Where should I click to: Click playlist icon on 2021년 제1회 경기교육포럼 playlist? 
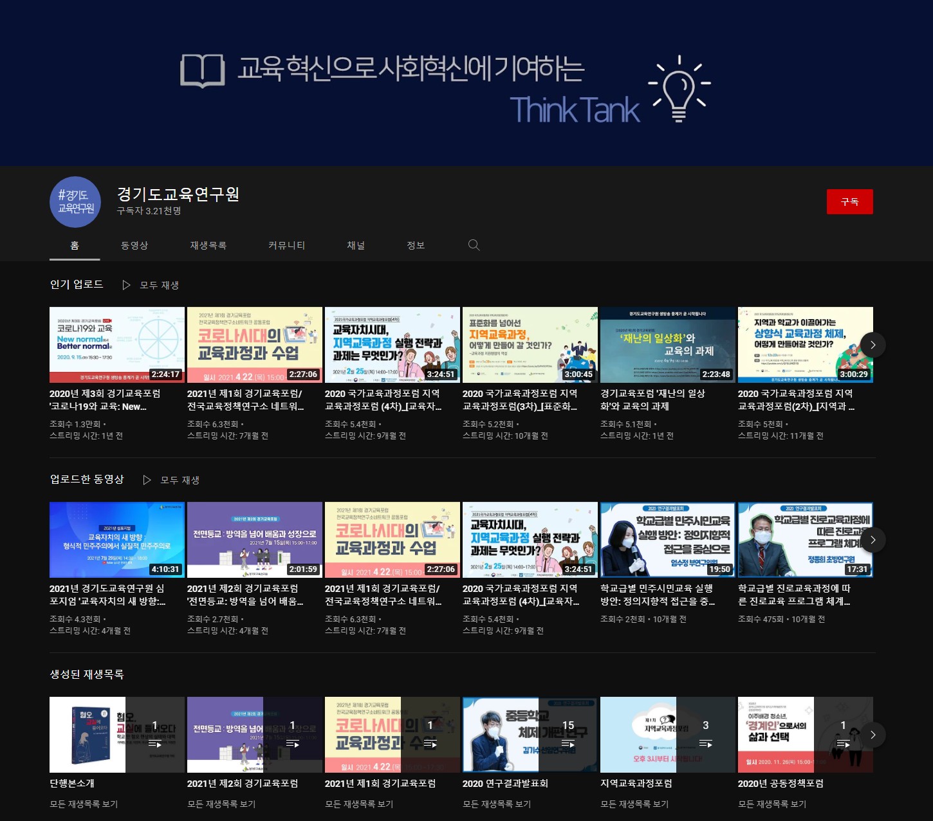click(430, 744)
